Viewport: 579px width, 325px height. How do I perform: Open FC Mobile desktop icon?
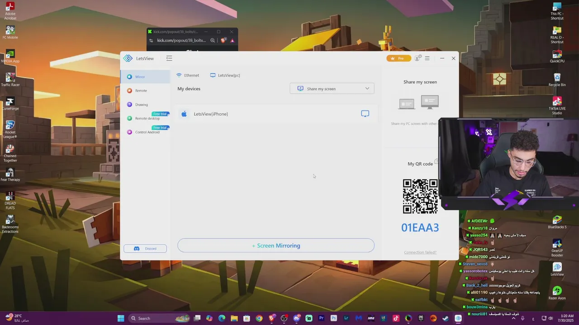pyautogui.click(x=10, y=32)
